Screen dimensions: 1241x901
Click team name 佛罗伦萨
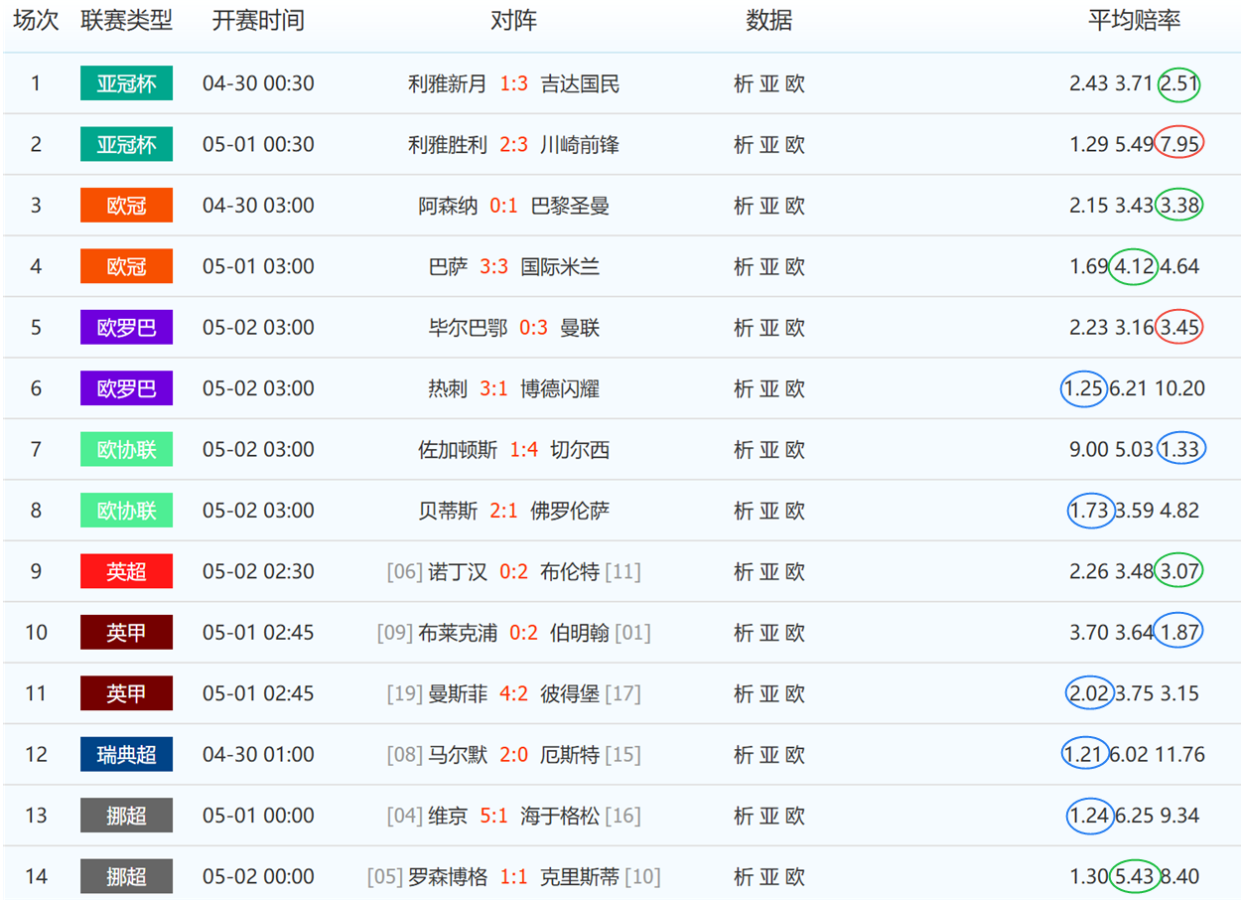click(570, 512)
